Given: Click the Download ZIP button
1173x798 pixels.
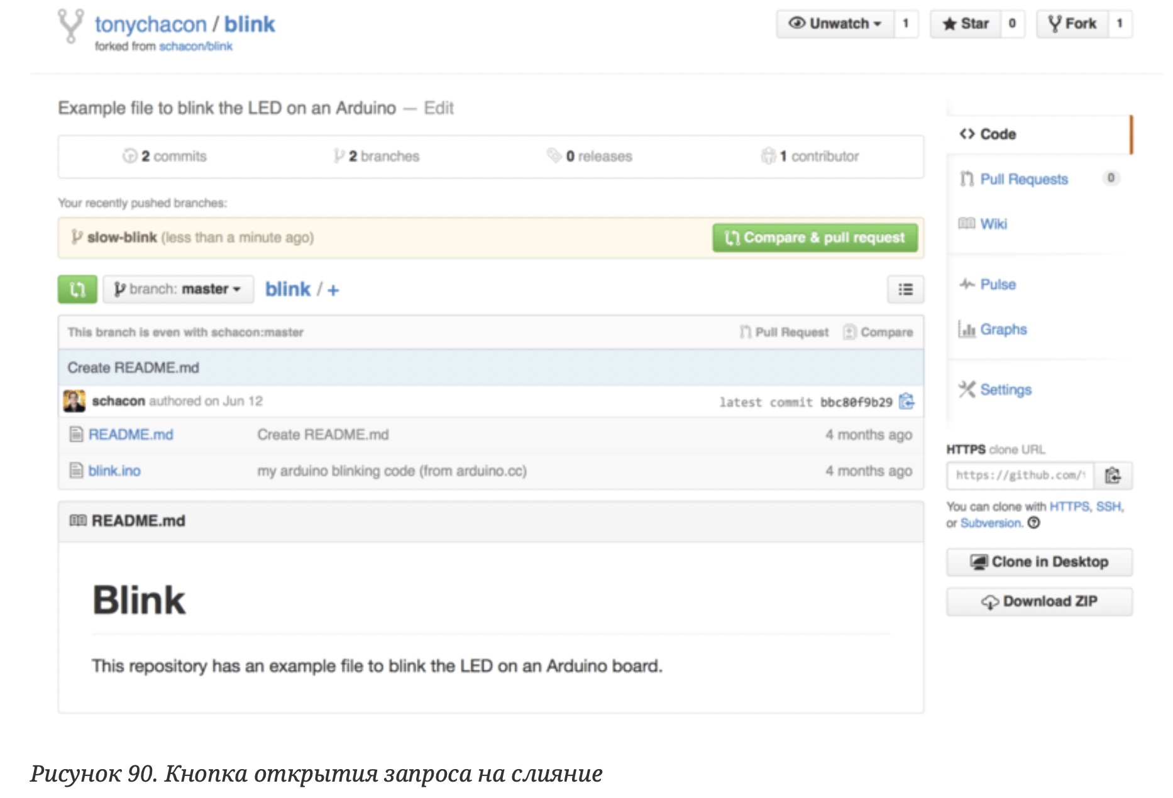Looking at the screenshot, I should pos(1039,601).
